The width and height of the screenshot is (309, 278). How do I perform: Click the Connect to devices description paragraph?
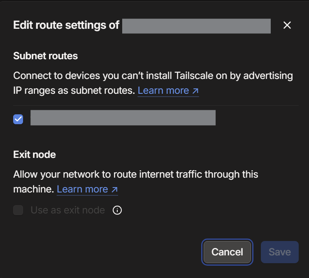(x=153, y=83)
